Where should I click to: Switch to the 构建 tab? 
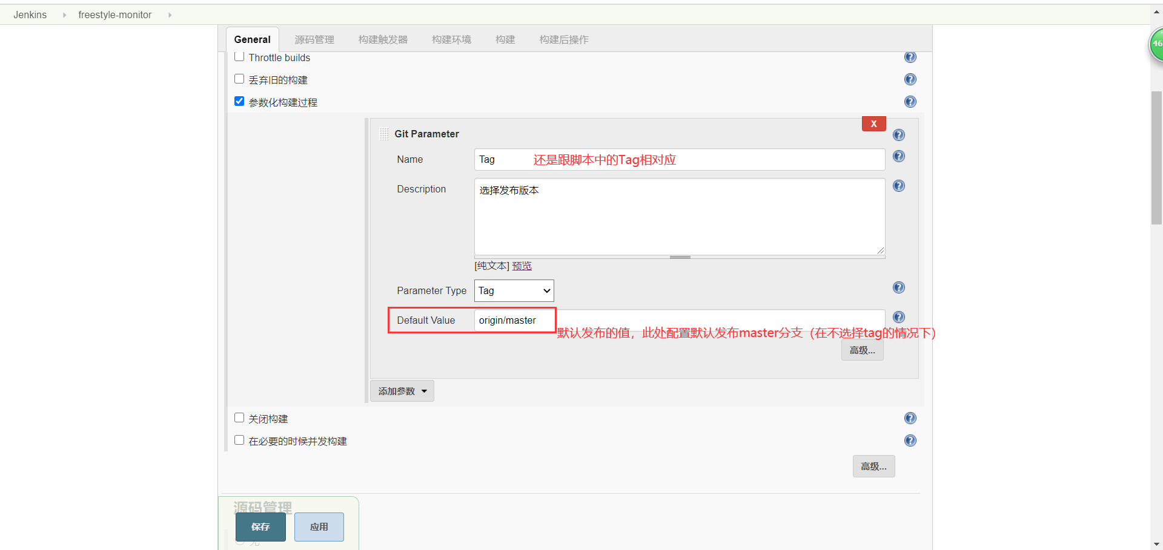pos(505,39)
